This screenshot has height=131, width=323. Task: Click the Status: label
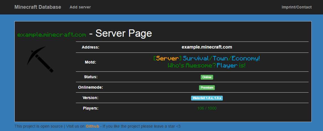[91, 77]
